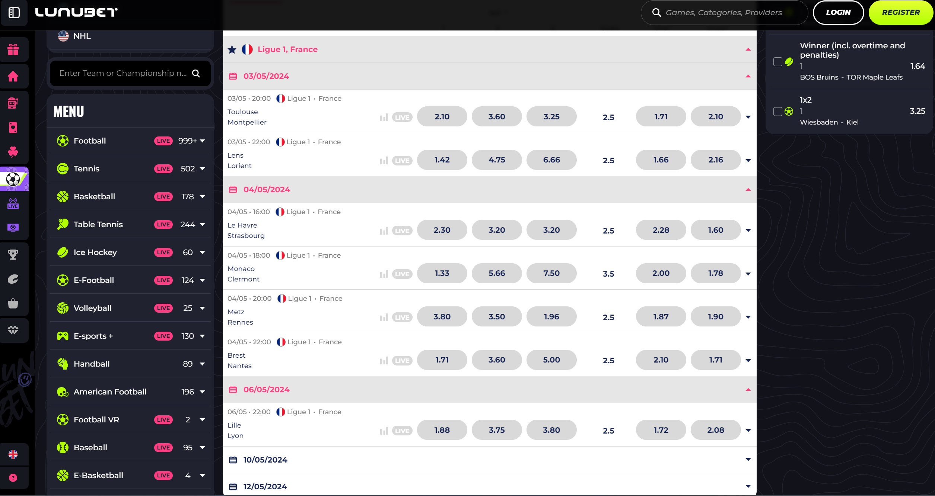
Task: Open the gift promotions icon in the sidebar
Action: click(13, 49)
